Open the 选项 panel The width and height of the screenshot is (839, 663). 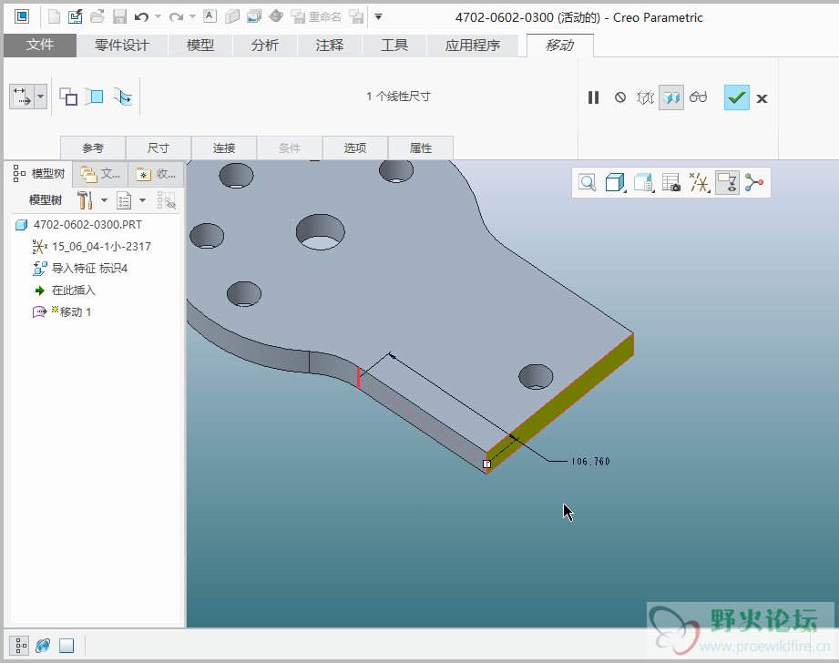pyautogui.click(x=355, y=148)
